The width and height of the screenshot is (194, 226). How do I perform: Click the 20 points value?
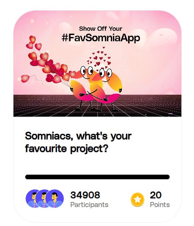click(156, 195)
